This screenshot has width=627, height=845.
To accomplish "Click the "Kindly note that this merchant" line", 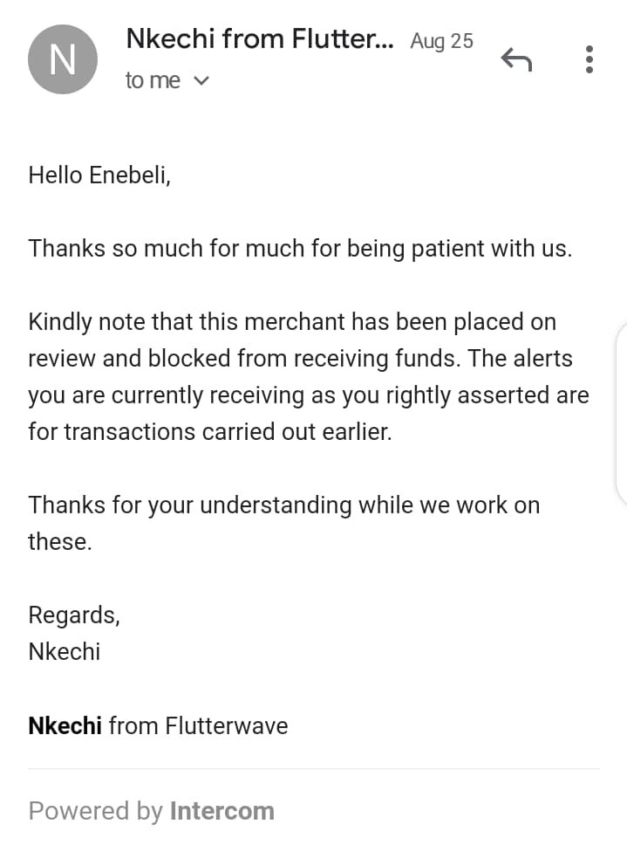I will tap(291, 322).
